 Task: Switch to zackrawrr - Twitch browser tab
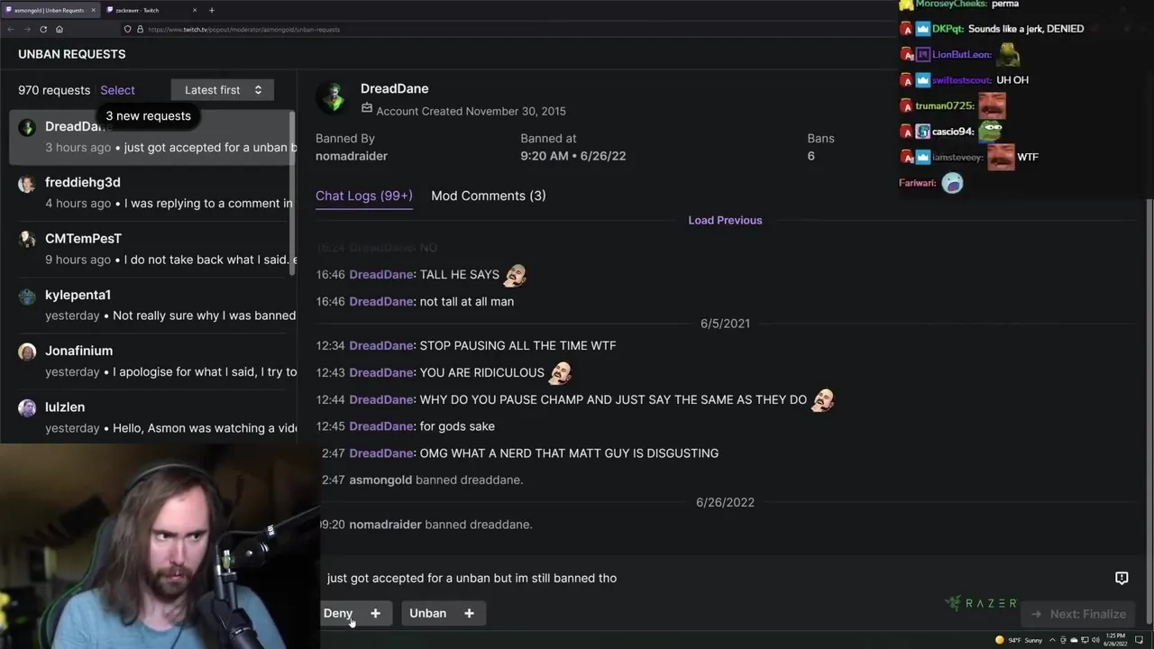pyautogui.click(x=149, y=10)
